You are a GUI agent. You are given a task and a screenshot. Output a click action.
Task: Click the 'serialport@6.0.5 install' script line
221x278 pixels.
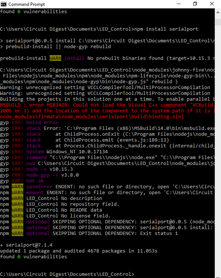click(107, 41)
